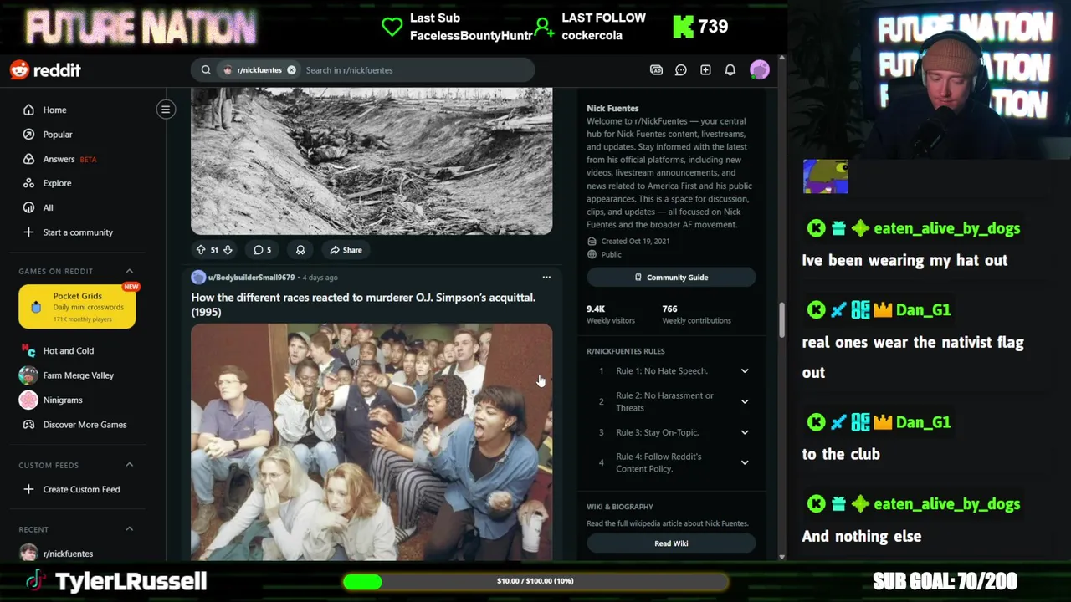Click the SUB GOAL: 70/200 text
The image size is (1071, 602).
pyautogui.click(x=945, y=581)
